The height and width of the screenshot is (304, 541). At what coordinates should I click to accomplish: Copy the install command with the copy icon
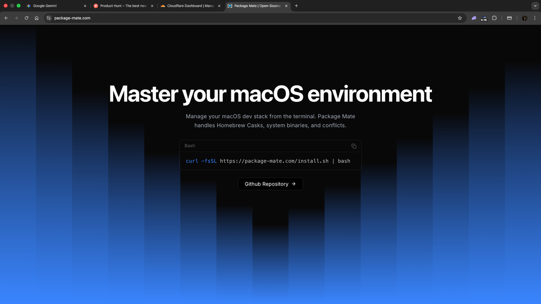(354, 146)
